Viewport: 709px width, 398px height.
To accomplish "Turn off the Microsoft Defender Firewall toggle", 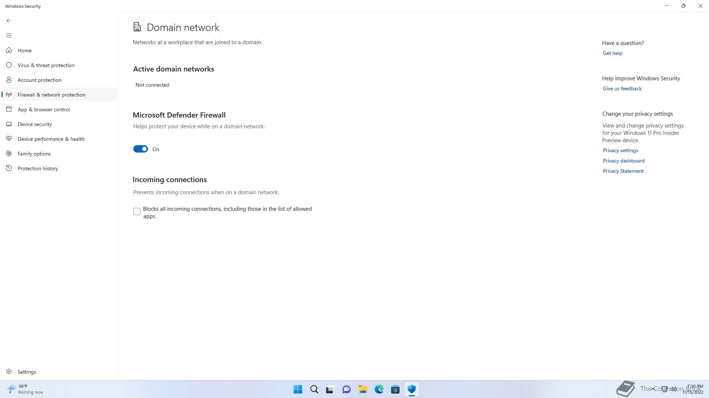I will pyautogui.click(x=140, y=149).
